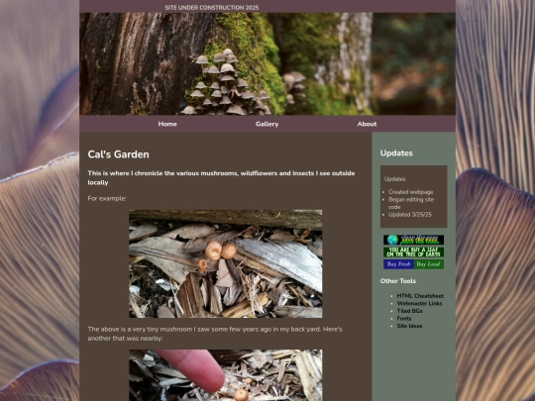Click the 'Leaf on the Tree of Earth' badge
The width and height of the screenshot is (535, 401).
pos(413,252)
